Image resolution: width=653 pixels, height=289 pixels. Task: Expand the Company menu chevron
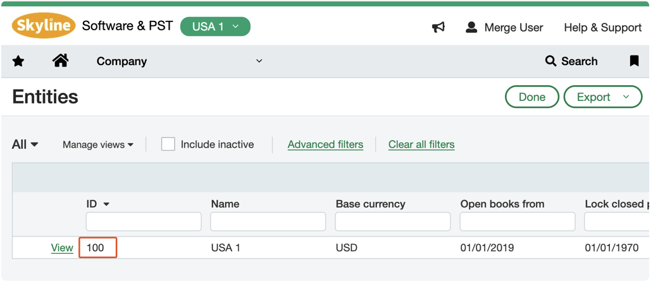coord(259,61)
